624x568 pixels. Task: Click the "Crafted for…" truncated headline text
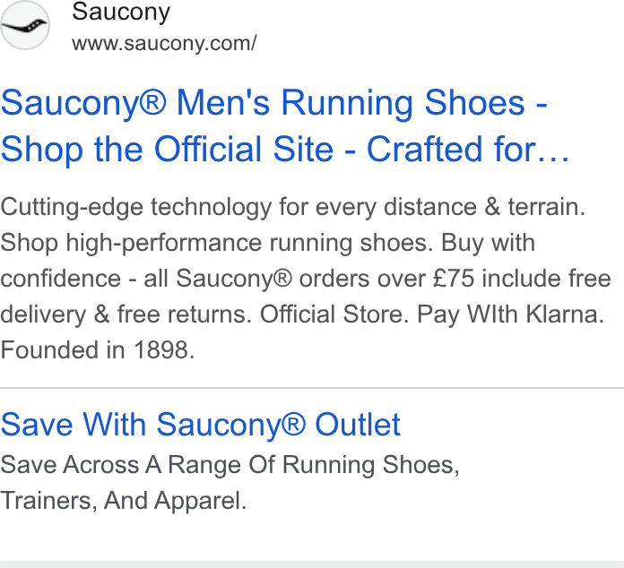468,149
